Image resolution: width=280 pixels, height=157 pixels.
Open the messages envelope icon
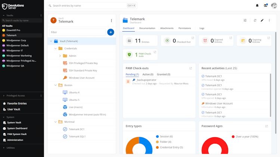coord(265,6)
